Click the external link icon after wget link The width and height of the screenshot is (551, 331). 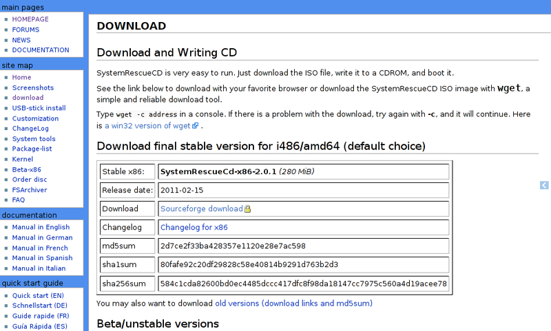click(x=196, y=126)
